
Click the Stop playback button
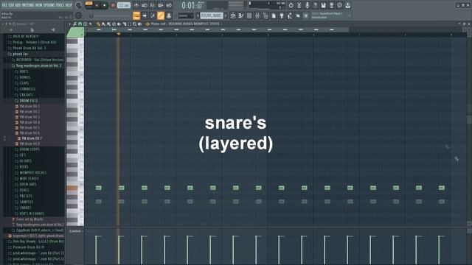(105, 5)
